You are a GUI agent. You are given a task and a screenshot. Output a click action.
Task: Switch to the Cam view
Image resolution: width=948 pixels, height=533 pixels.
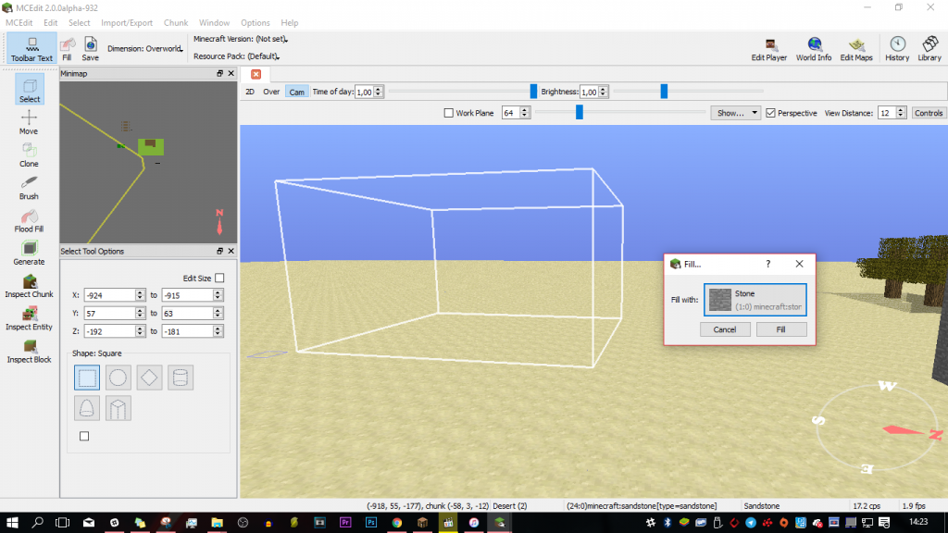[296, 92]
